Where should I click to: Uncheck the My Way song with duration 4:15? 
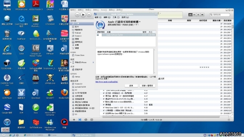[104, 99]
